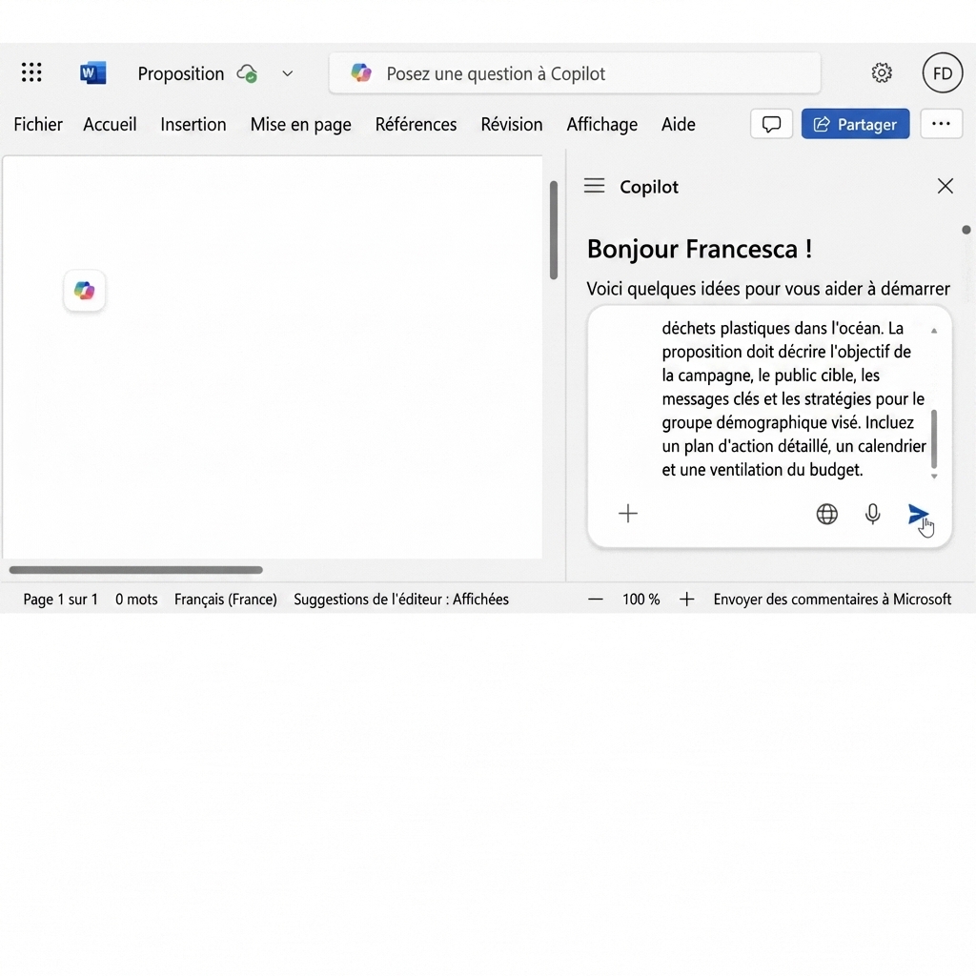
Task: Open the more options ellipsis menu
Action: (941, 124)
